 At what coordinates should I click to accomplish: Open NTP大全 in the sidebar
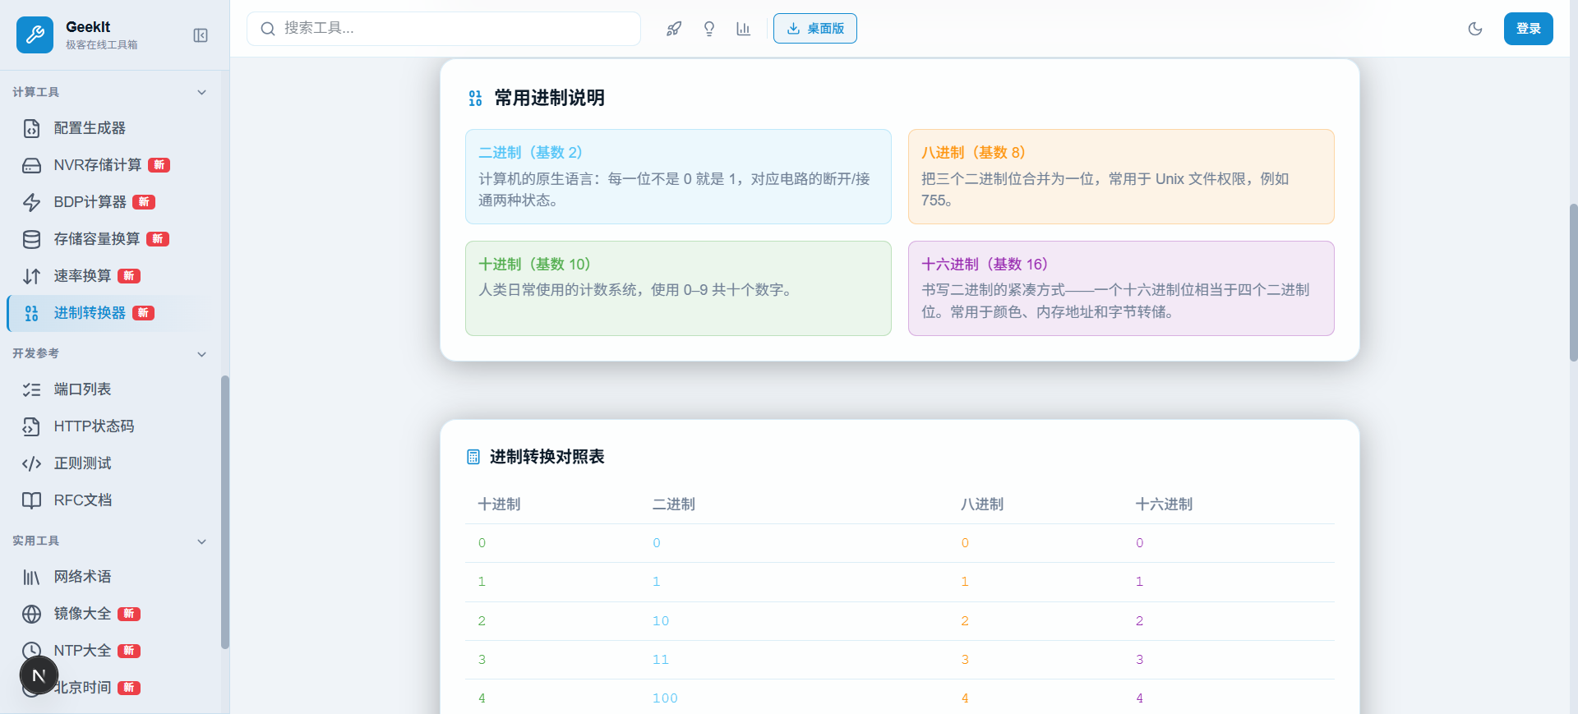pyautogui.click(x=111, y=651)
